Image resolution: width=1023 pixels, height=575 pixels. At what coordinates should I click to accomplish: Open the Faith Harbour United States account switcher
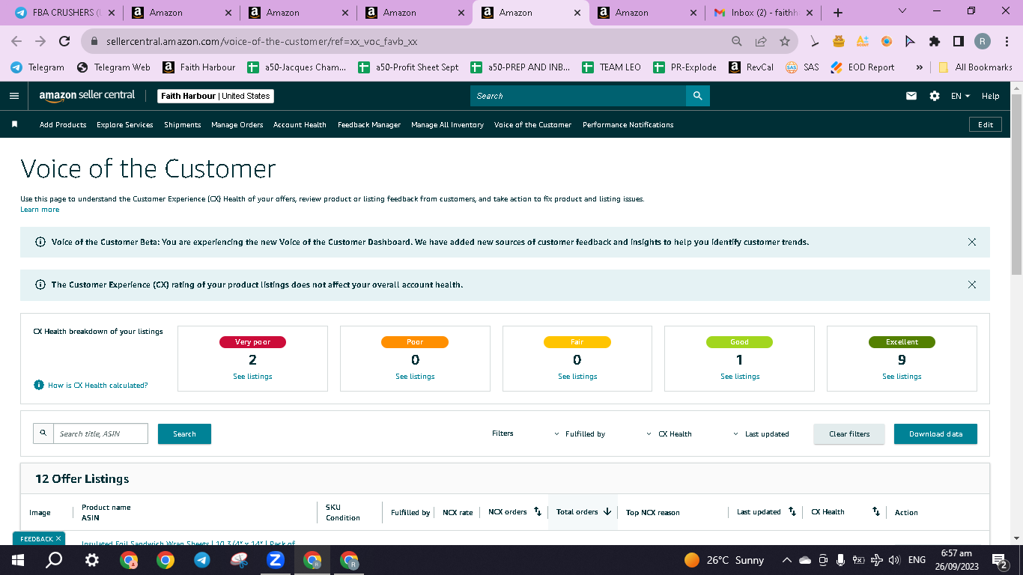point(216,96)
